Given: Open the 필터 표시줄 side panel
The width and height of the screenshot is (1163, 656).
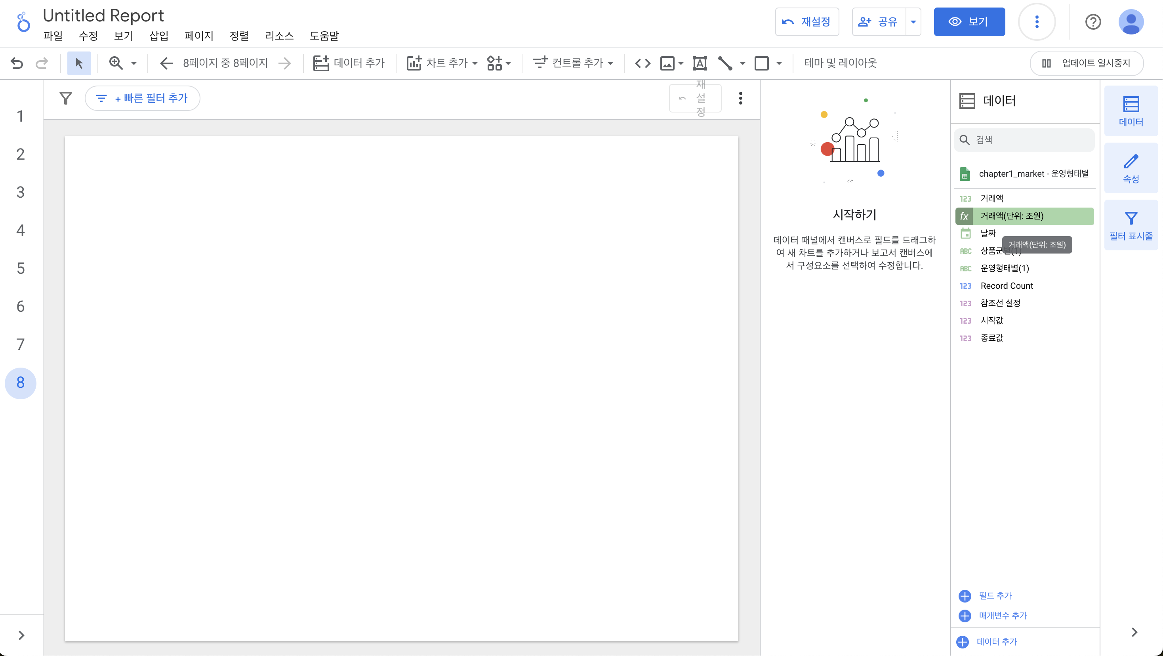Looking at the screenshot, I should [x=1131, y=225].
